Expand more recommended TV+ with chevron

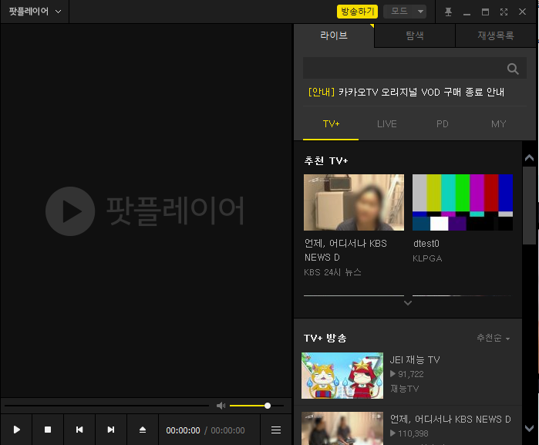pos(408,303)
